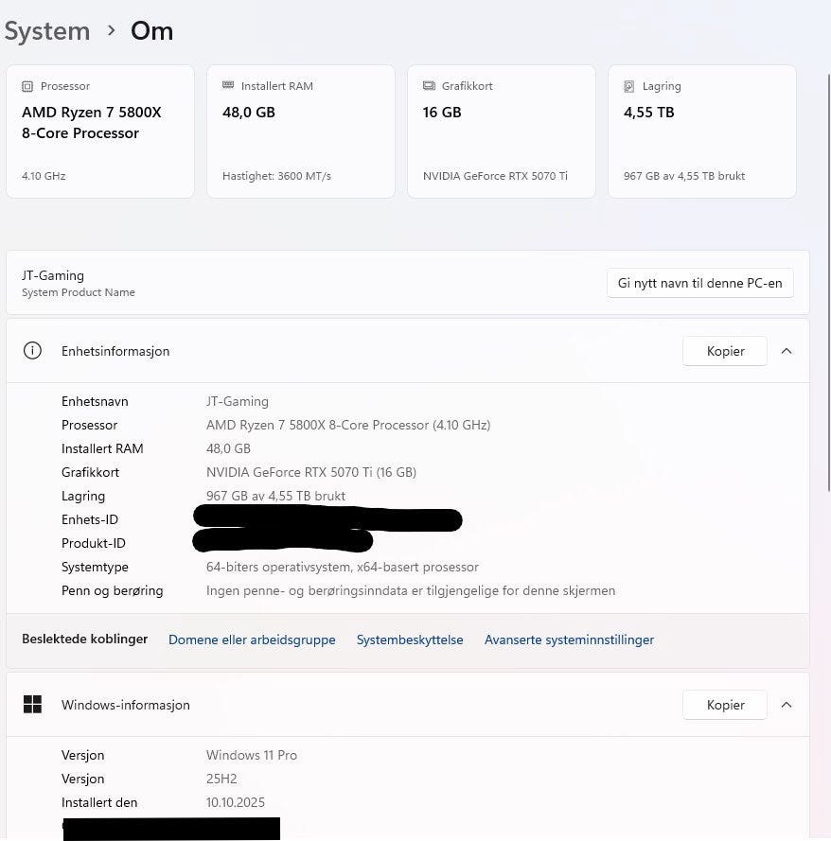The image size is (831, 841).
Task: Open Avanserte systeminnstillinger link
Action: [x=569, y=640]
